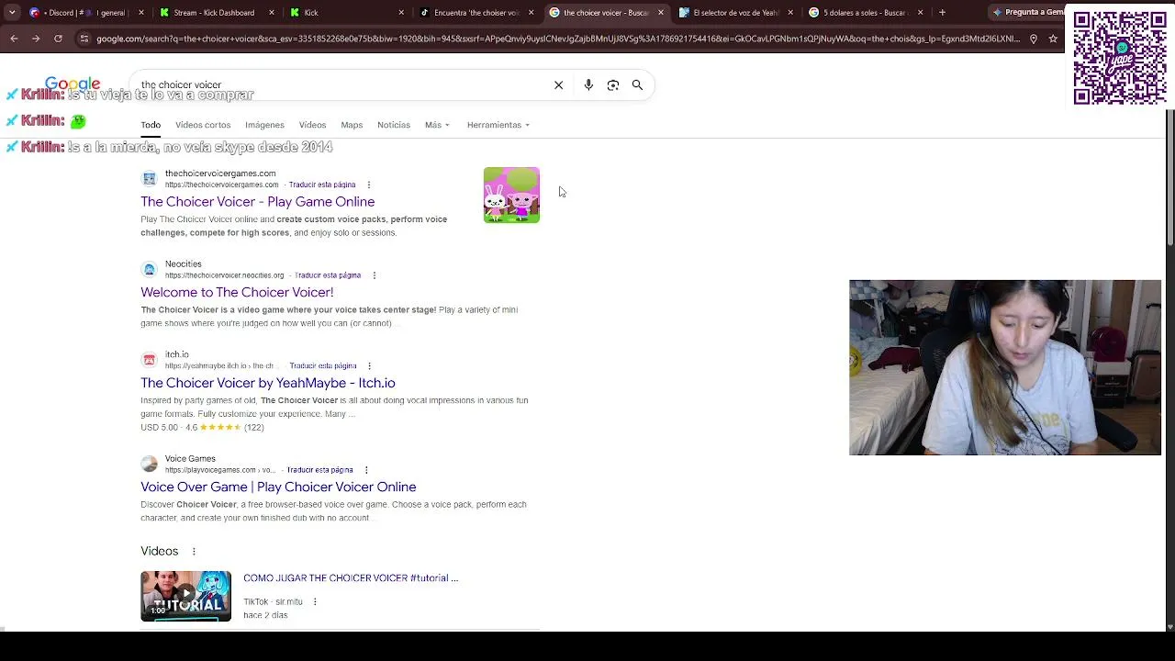
Task: Click the thechoicervoicergames.com site favicon
Action: [x=150, y=178]
